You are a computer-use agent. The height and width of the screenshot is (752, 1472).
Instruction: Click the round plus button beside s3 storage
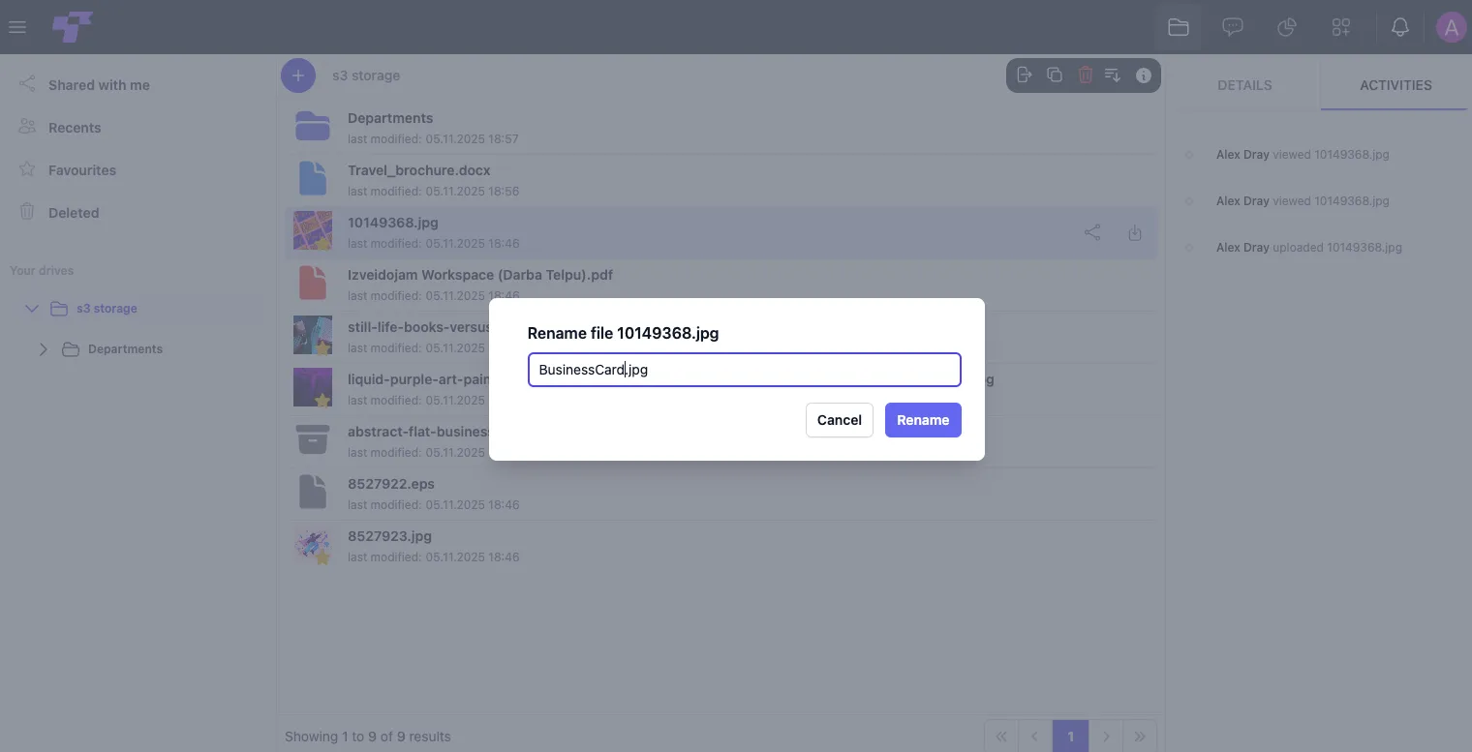point(298,75)
